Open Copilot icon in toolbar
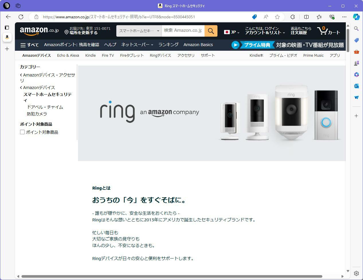The width and height of the screenshot is (363, 280). tap(356, 17)
